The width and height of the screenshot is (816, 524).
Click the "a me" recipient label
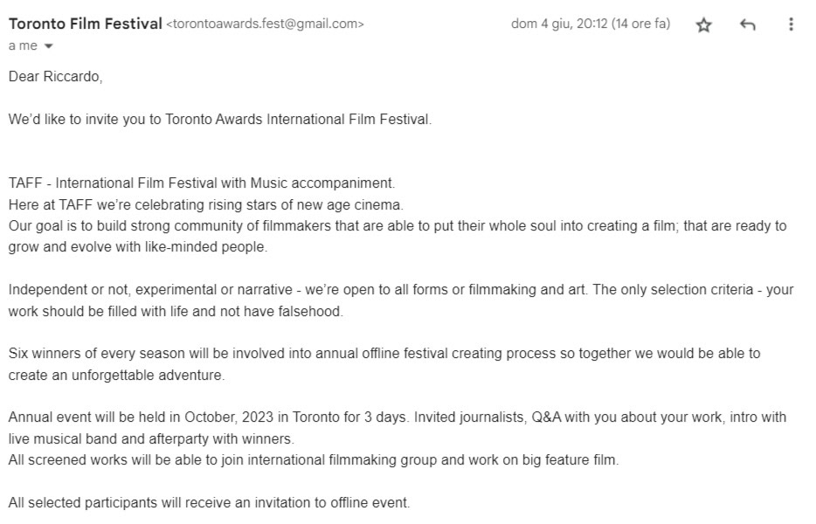coord(23,46)
